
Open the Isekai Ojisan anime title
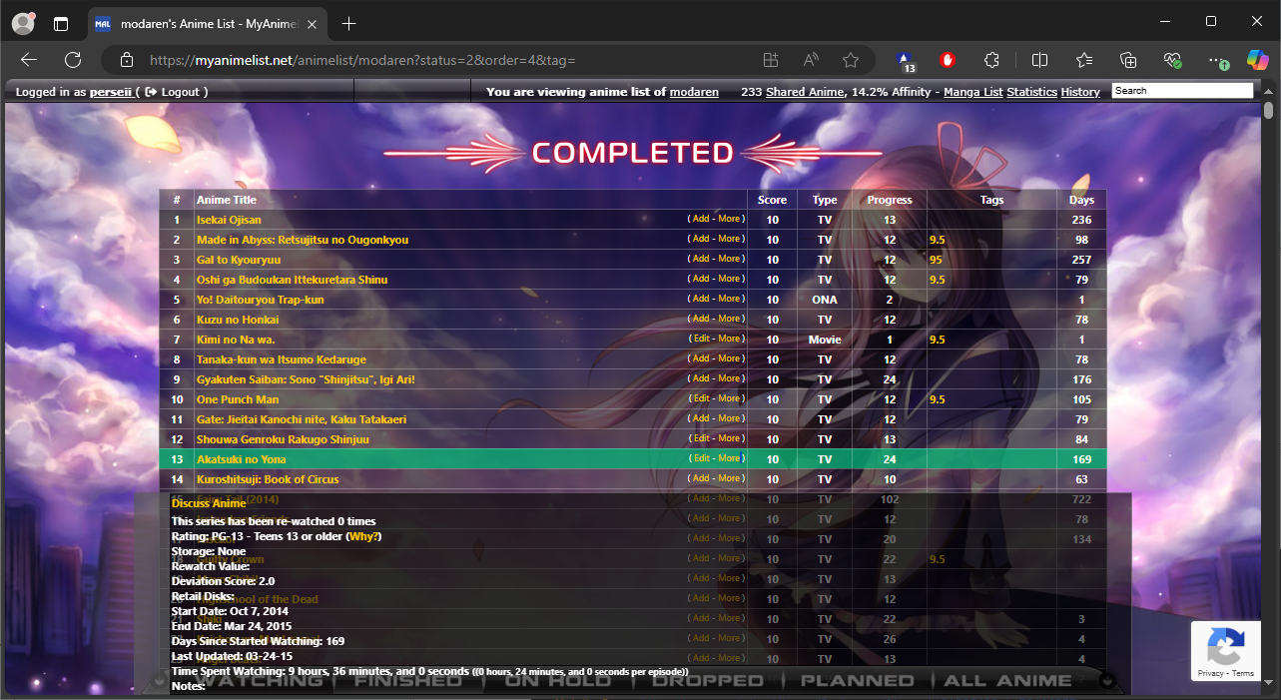coord(229,220)
